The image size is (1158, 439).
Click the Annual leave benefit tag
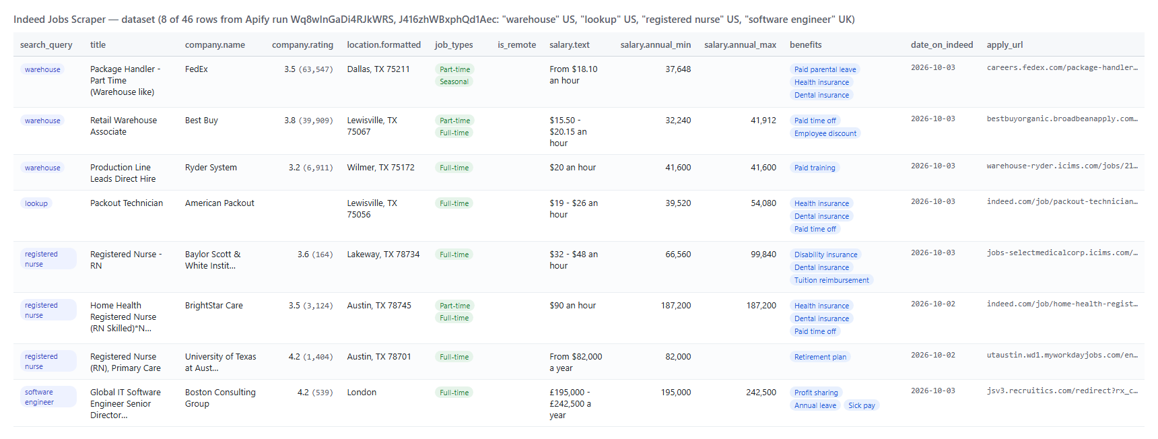point(815,405)
